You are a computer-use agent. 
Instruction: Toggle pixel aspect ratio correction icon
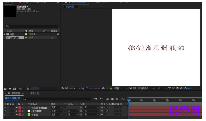[x=169, y=88]
